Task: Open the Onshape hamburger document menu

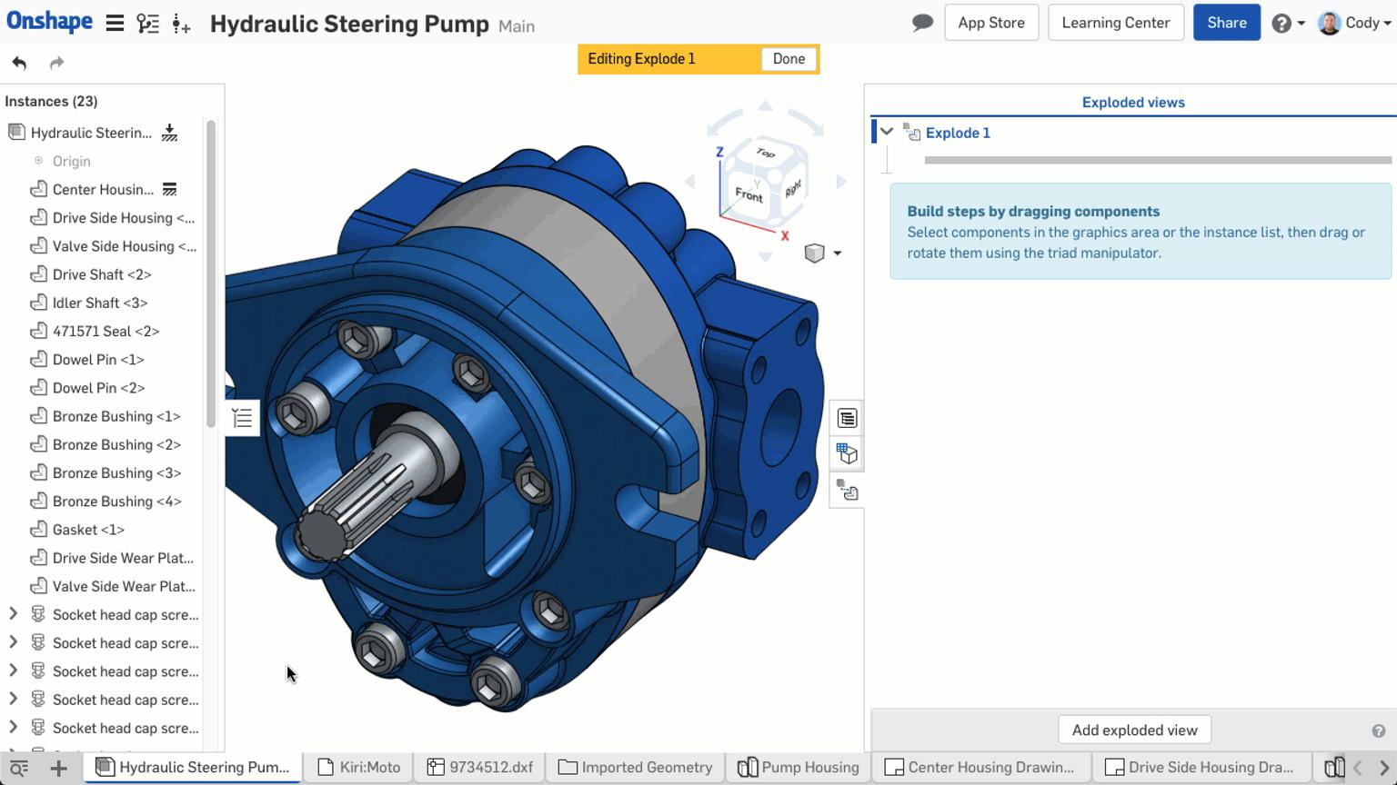Action: pos(115,23)
